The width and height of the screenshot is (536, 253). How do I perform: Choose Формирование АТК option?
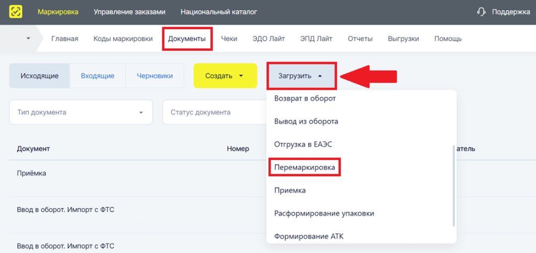(309, 236)
